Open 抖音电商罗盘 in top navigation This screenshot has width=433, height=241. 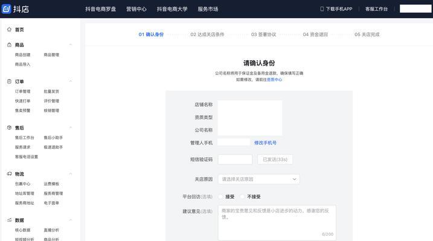click(100, 9)
